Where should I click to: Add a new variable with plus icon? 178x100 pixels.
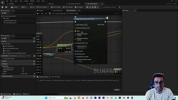pyautogui.click(x=34, y=64)
